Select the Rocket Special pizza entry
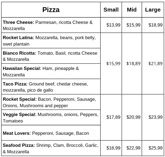The image size is (165, 157). tap(51, 102)
